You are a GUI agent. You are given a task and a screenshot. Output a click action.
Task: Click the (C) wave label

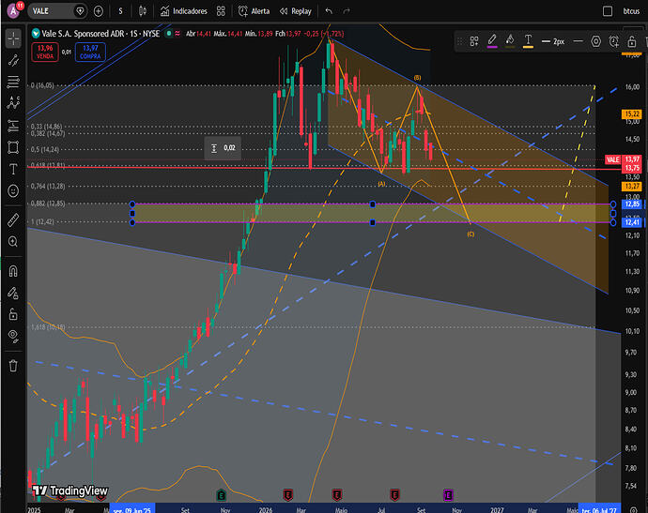coord(471,234)
